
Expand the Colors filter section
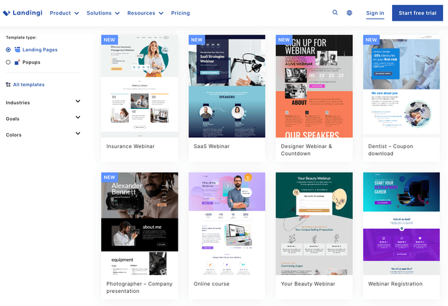point(77,134)
